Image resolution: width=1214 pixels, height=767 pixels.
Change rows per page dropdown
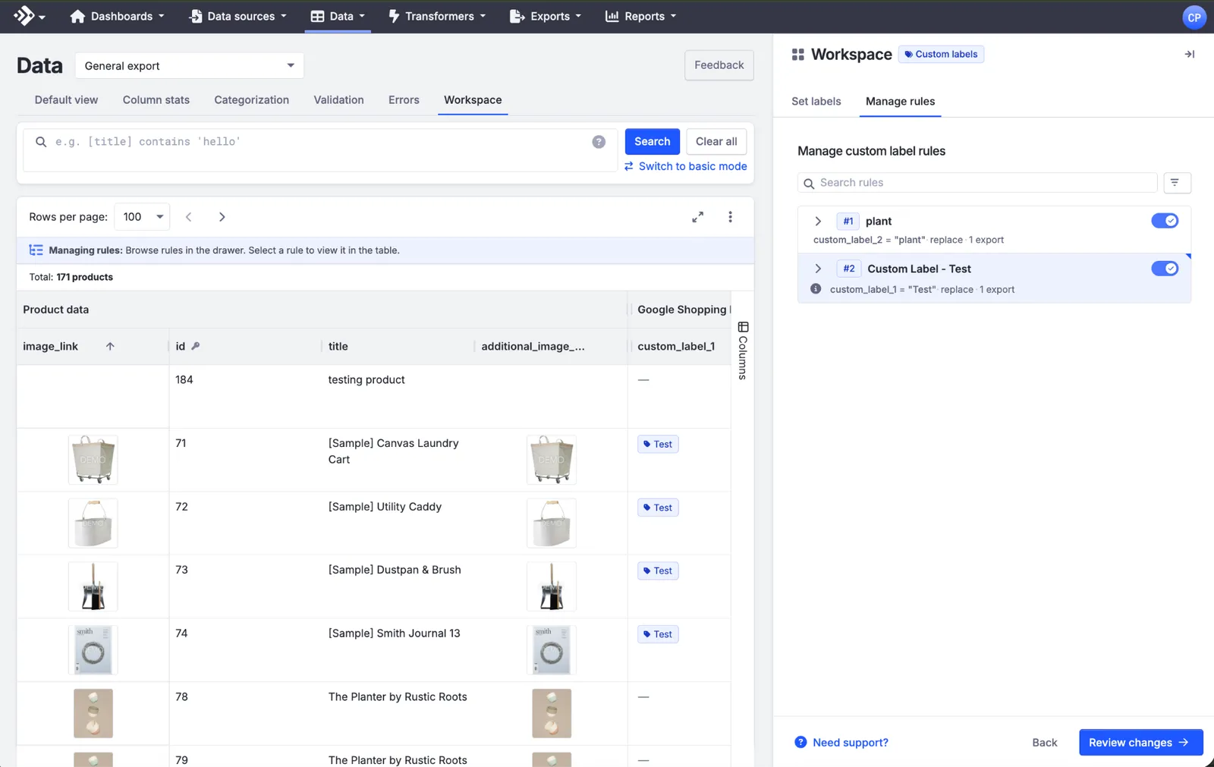[142, 217]
